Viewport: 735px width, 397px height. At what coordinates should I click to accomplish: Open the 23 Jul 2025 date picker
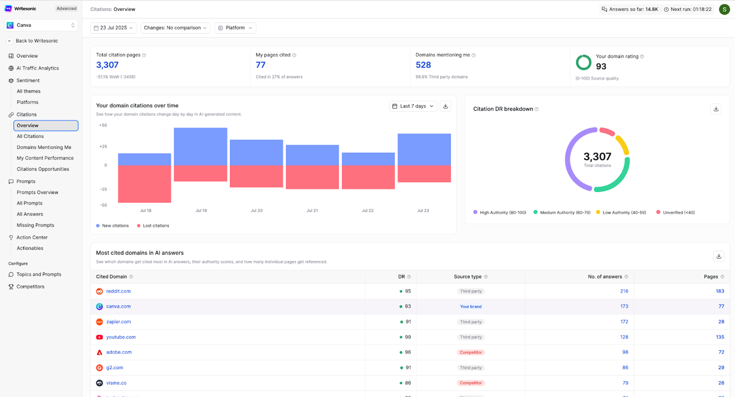tap(113, 28)
